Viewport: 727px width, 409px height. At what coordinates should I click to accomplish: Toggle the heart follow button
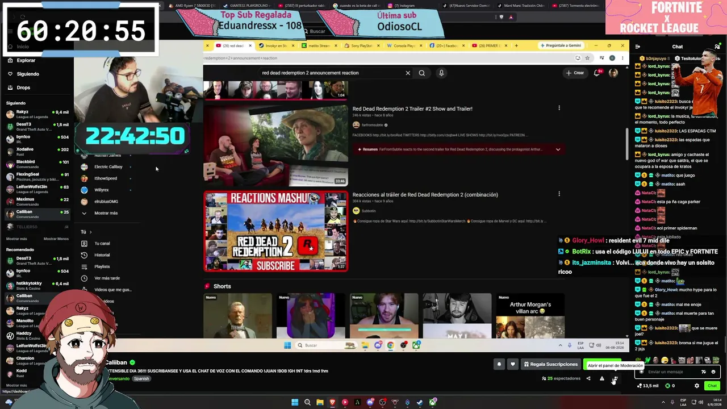512,364
